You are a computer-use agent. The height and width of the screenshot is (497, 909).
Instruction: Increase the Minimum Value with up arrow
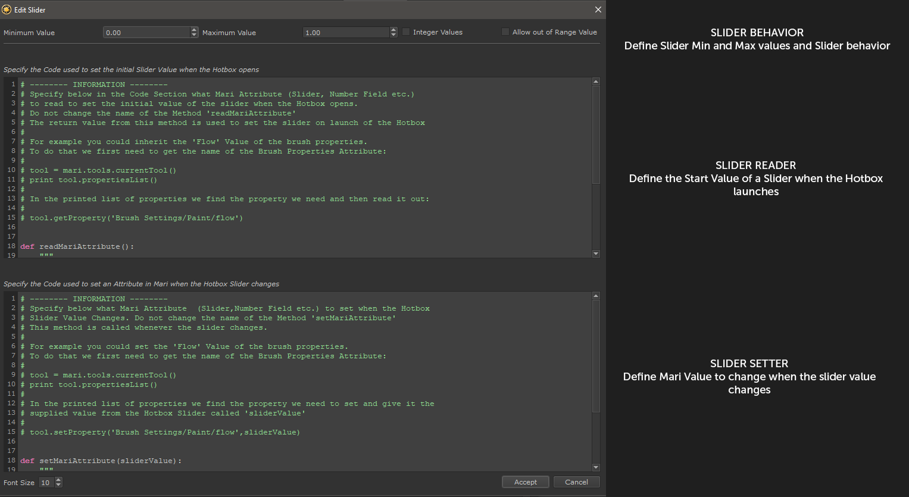(x=194, y=30)
